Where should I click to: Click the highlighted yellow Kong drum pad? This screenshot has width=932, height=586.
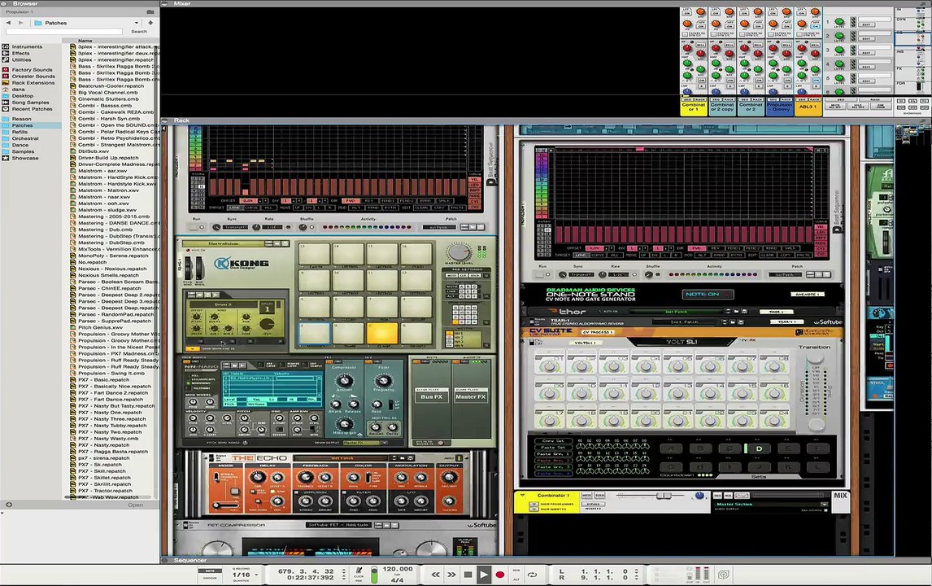coord(381,332)
